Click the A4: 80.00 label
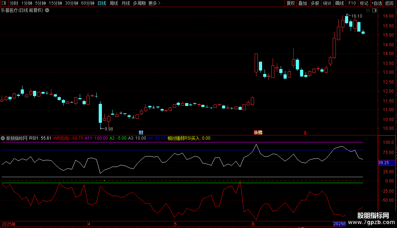 (x=157, y=138)
